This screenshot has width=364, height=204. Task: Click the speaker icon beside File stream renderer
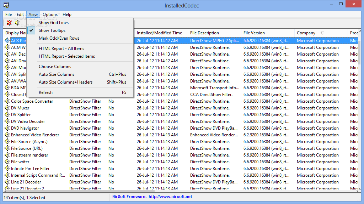click(7, 155)
